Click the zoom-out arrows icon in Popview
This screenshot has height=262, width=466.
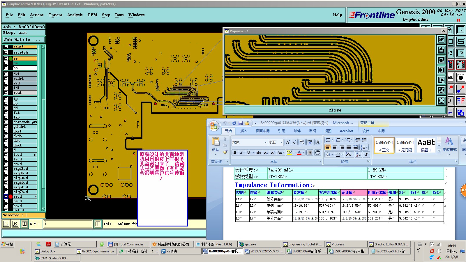441,100
